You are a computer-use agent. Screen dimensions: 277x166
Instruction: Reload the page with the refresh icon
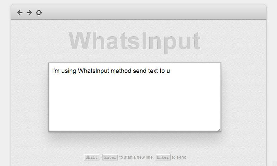39,13
